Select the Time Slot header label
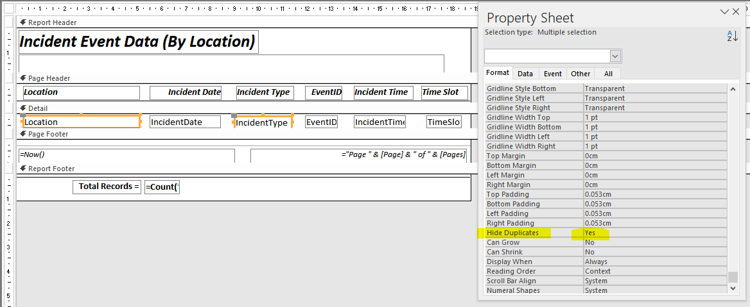This screenshot has width=750, height=307. (x=444, y=93)
